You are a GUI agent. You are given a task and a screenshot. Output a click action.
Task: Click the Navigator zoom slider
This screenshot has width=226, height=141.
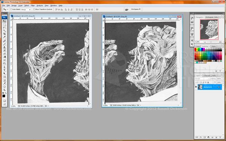click(x=211, y=42)
